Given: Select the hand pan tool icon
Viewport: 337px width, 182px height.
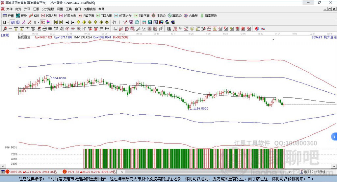Looking at the screenshot, I should tap(114, 22).
